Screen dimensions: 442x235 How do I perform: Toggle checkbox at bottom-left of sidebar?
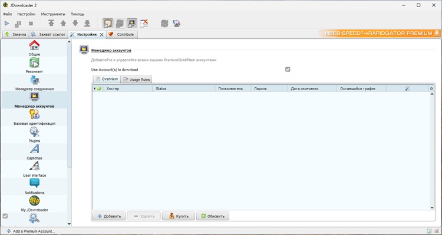coord(5,216)
